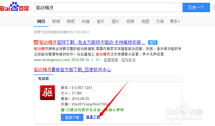Click the result count text 62,100,000个
Image resolution: width=215 pixels, height=126 pixels.
coord(80,32)
